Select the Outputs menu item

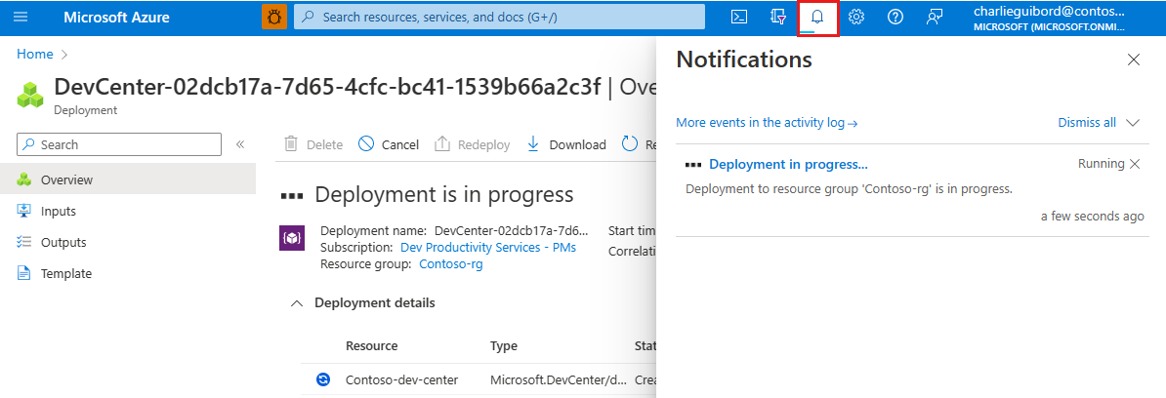[x=63, y=243]
